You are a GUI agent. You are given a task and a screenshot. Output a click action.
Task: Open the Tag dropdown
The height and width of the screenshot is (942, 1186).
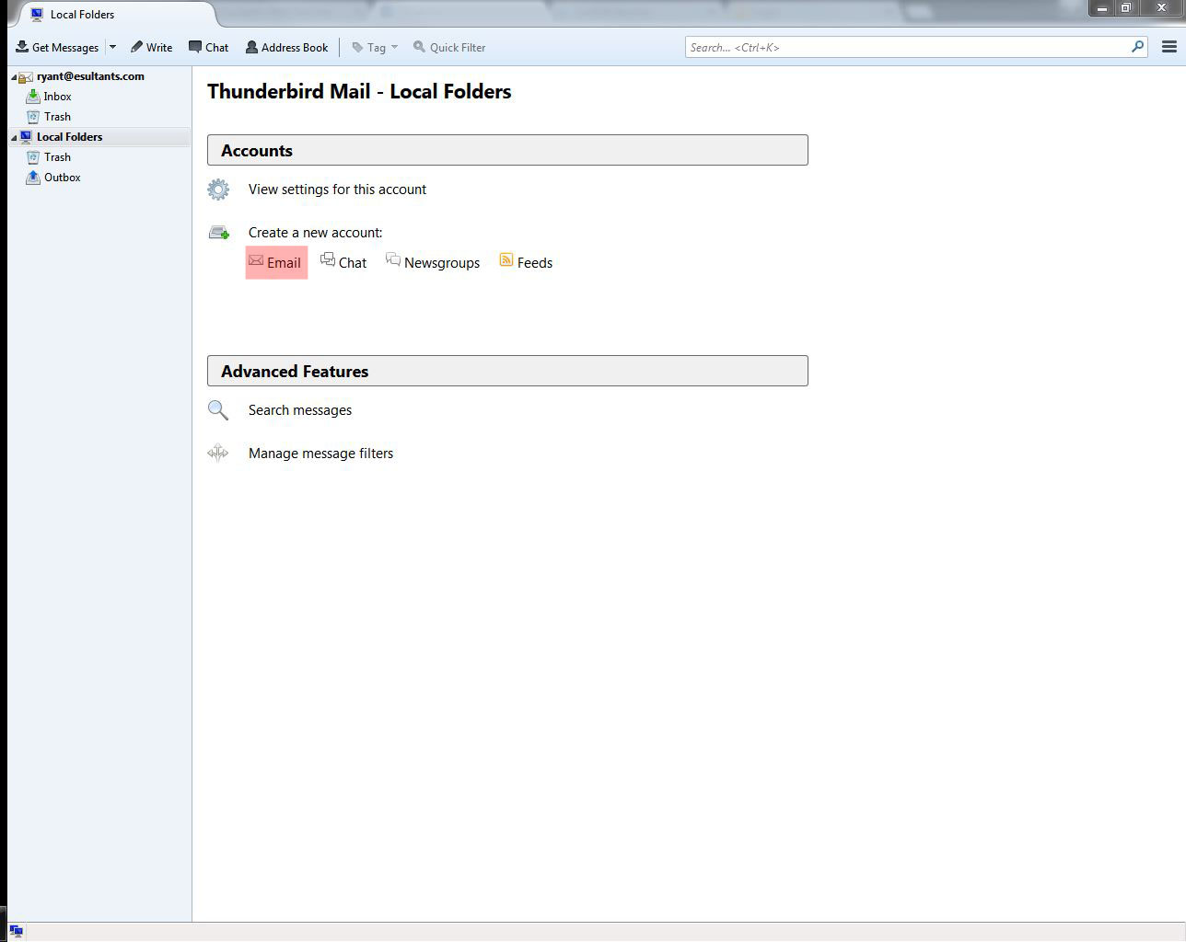[x=375, y=47]
